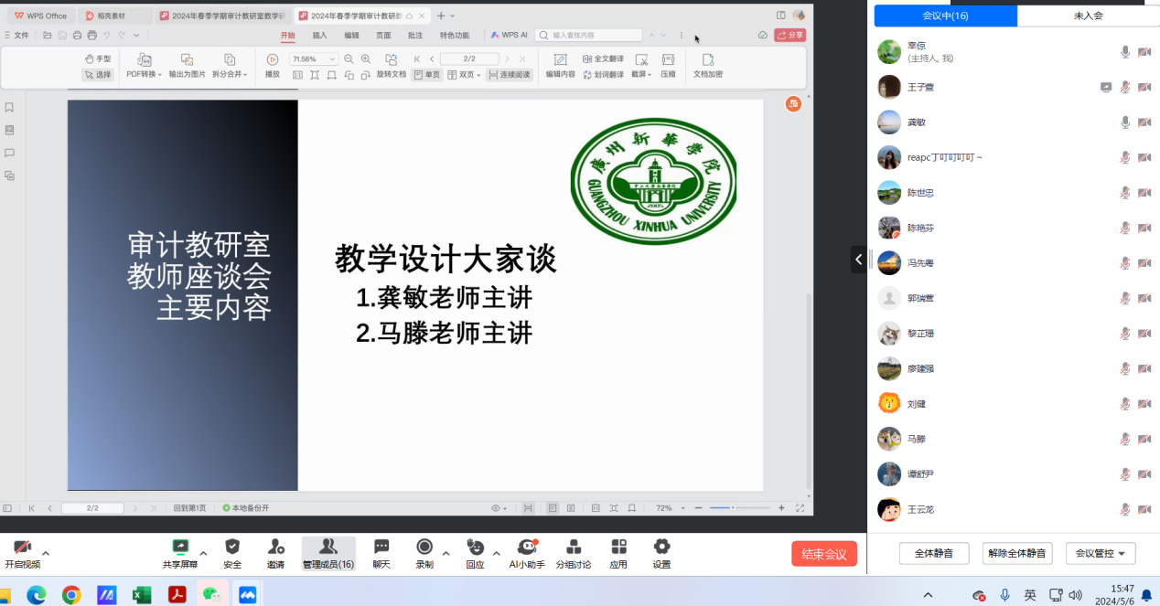This screenshot has height=606, width=1160.
Task: Switch to the 插入 (Insert) ribbon tab
Action: point(319,36)
